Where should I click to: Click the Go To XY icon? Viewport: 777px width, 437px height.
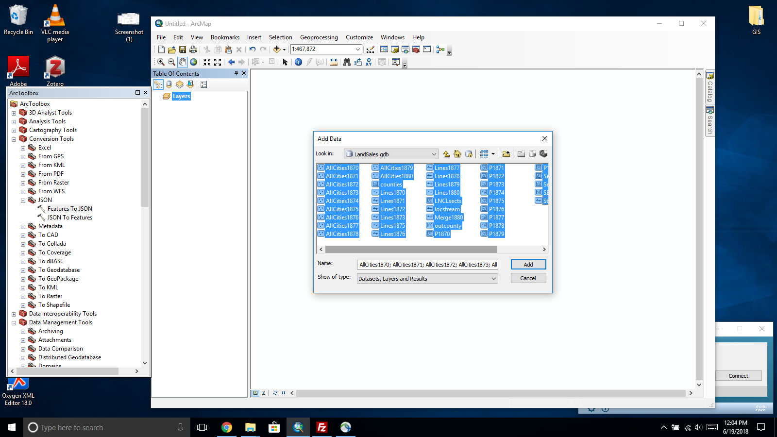point(369,62)
